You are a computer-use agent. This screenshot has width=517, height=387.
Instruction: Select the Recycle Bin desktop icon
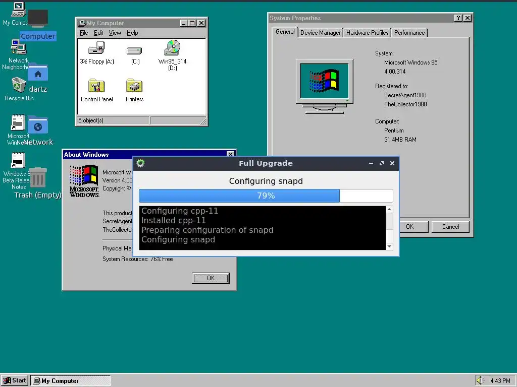[19, 85]
